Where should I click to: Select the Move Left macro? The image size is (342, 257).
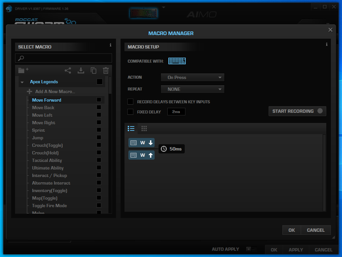(x=42, y=115)
